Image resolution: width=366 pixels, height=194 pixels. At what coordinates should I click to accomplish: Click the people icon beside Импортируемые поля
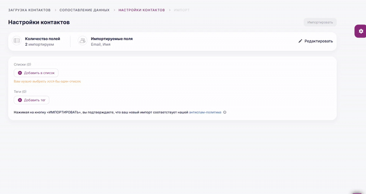pyautogui.click(x=82, y=41)
